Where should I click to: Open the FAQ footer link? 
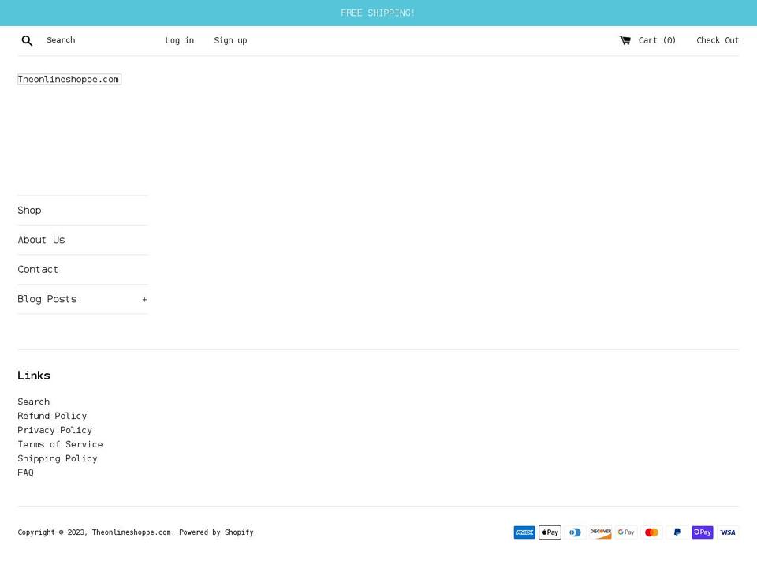(25, 473)
